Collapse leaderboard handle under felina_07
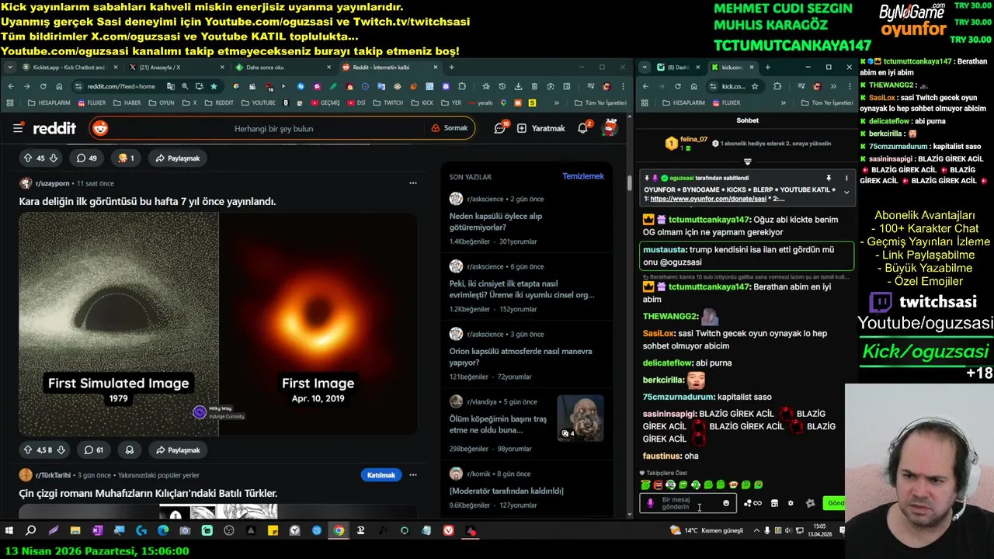994x559 pixels. click(x=747, y=161)
